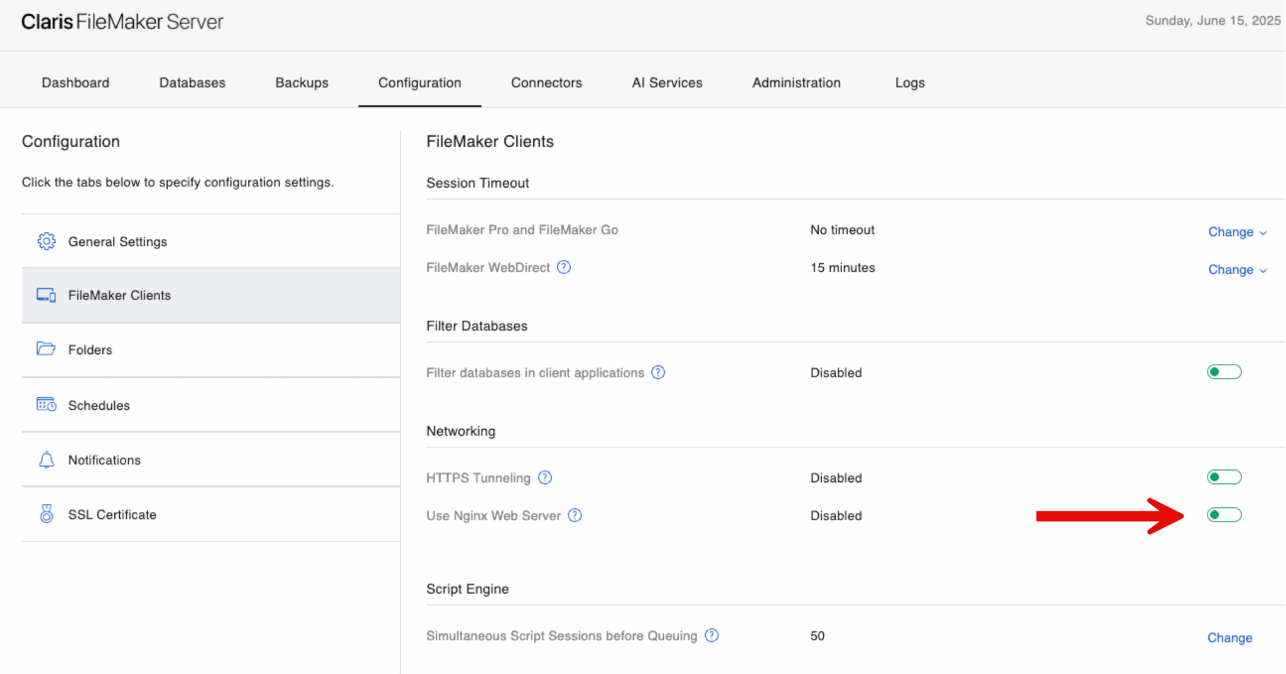Expand Change options for FileMaker Pro timeout
Image resolution: width=1286 pixels, height=674 pixels.
point(1236,232)
